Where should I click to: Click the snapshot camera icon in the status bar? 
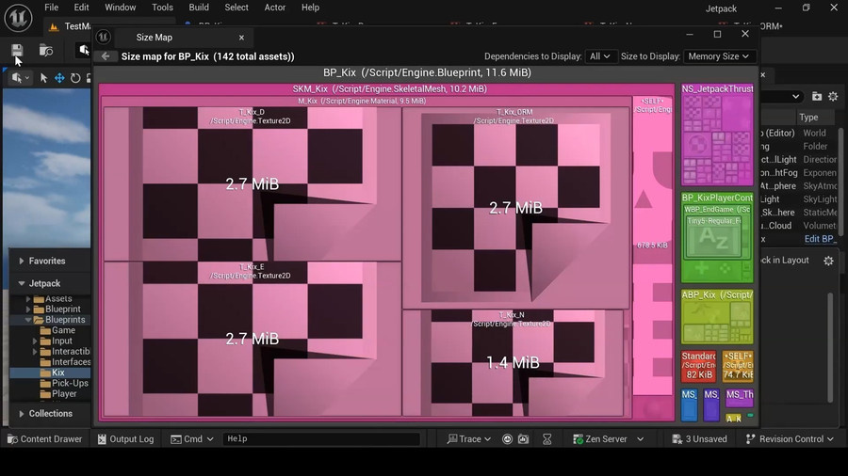523,439
